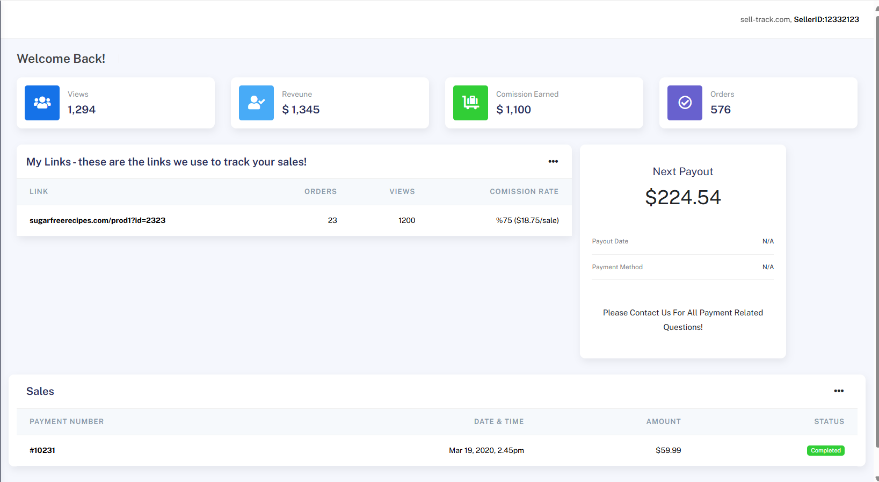Image resolution: width=879 pixels, height=482 pixels.
Task: Click the $ 1,100 commission value
Action: point(513,110)
